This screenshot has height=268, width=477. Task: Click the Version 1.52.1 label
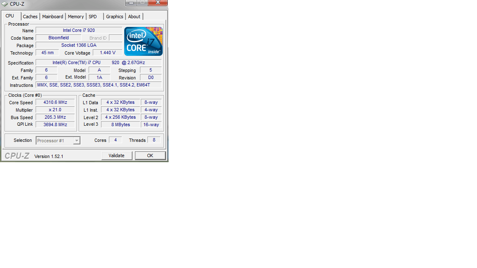coord(49,156)
